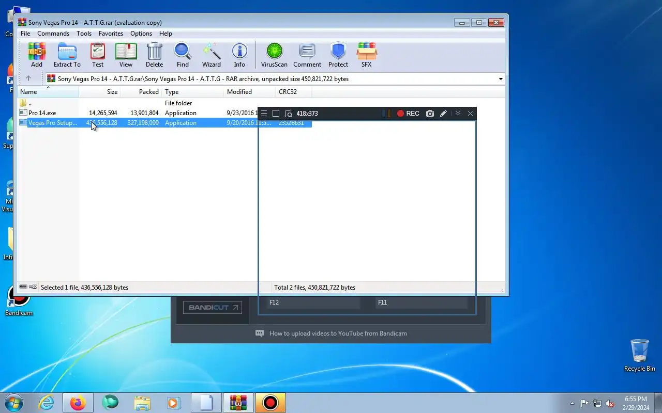Open the Tools menu
Viewport: 662px width, 413px height.
coord(84,34)
